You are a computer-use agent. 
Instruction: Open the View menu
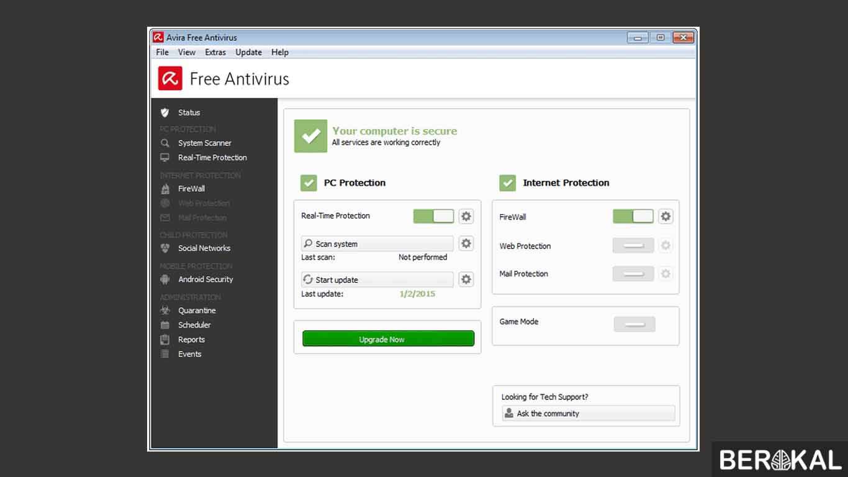tap(187, 52)
